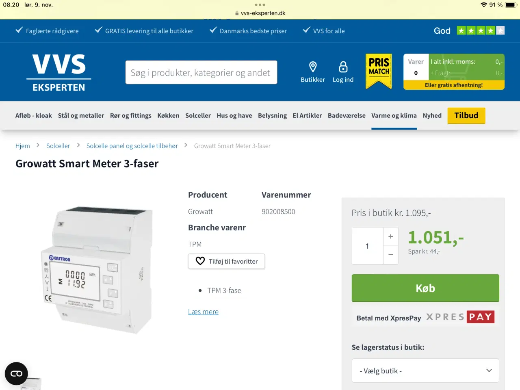The image size is (520, 390).
Task: Tap the battery status indicator
Action: point(511,5)
